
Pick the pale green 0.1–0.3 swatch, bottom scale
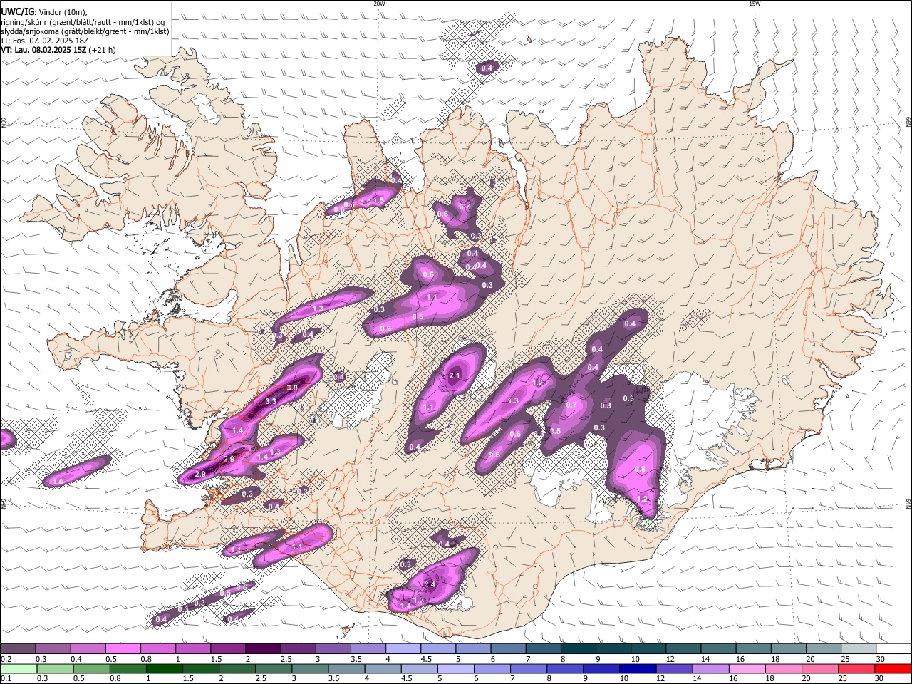(18, 668)
